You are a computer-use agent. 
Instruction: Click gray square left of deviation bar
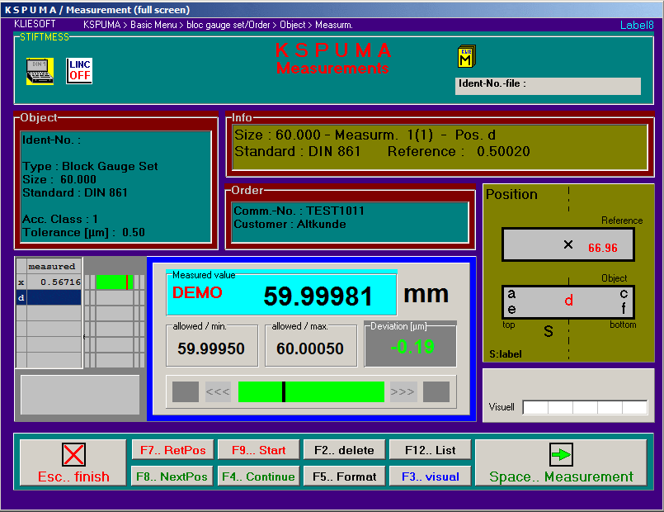(186, 391)
